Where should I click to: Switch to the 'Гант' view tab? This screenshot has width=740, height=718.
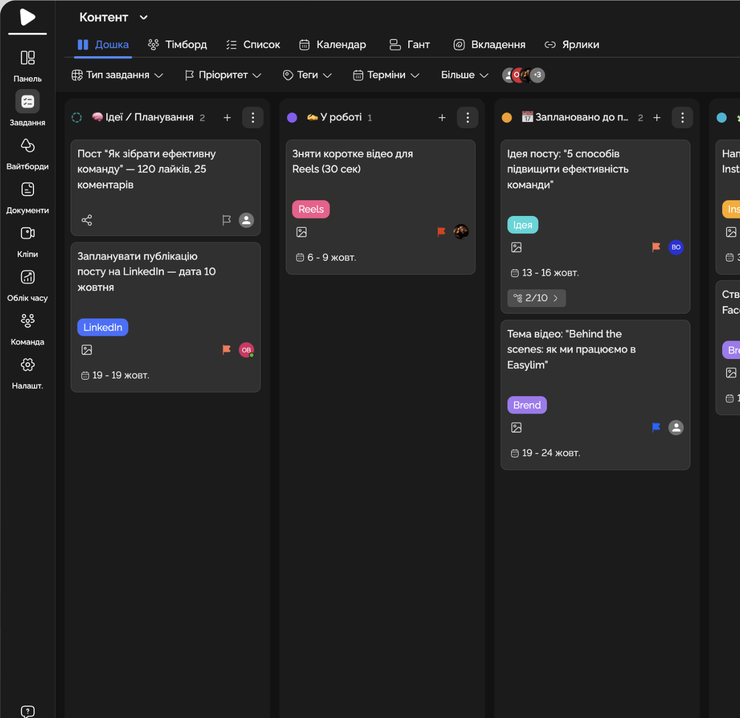click(410, 45)
